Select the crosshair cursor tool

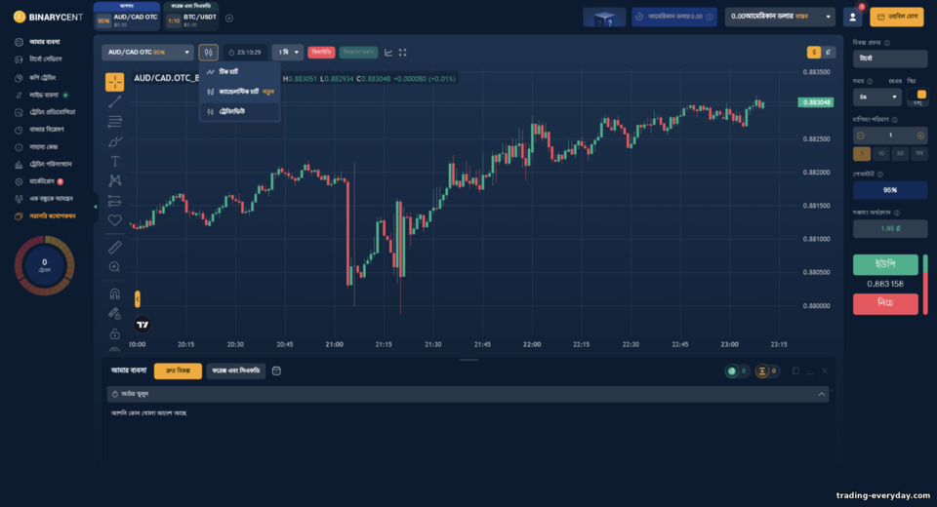tap(115, 82)
